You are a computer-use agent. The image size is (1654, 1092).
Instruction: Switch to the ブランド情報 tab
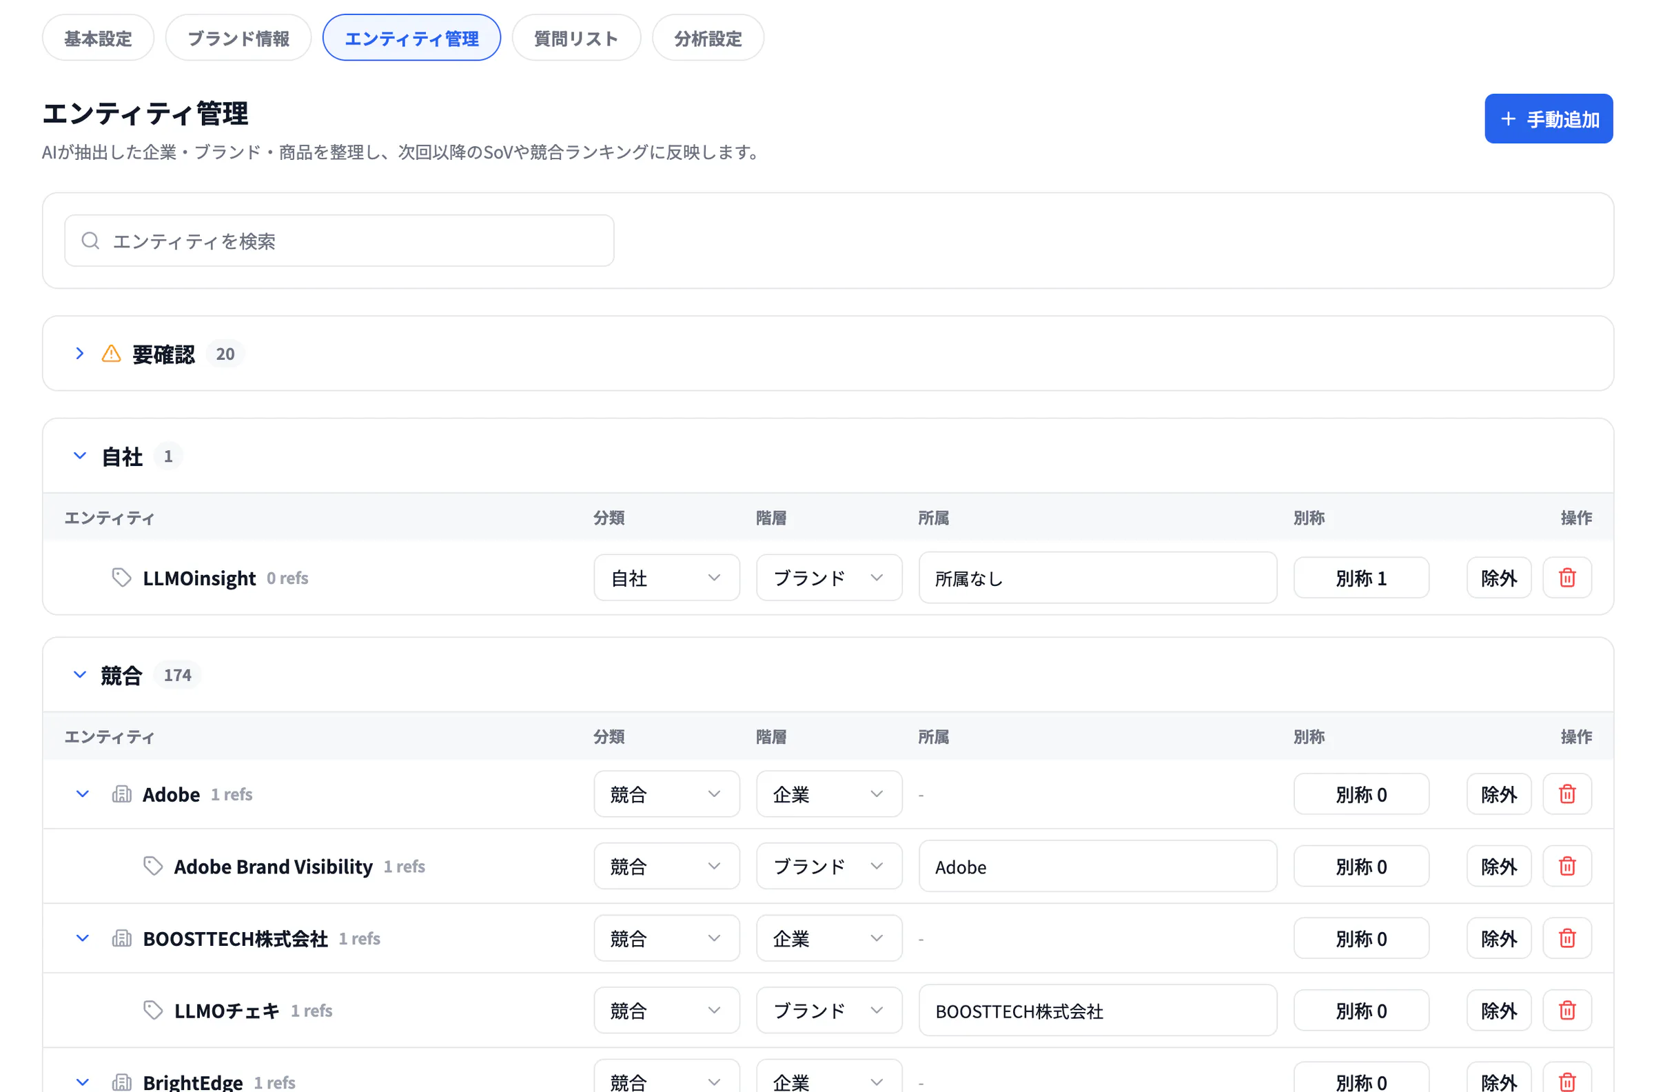click(238, 38)
